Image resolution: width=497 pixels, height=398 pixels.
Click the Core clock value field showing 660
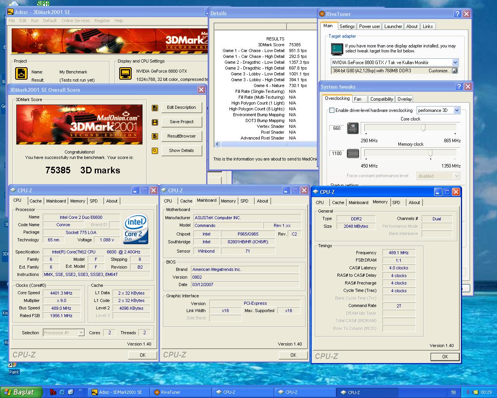[337, 128]
